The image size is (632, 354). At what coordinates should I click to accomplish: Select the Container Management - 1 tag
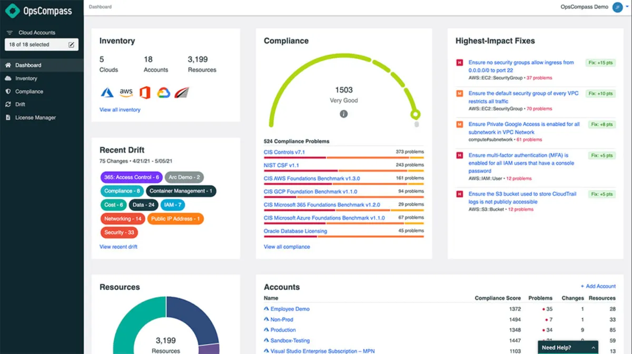tap(181, 191)
